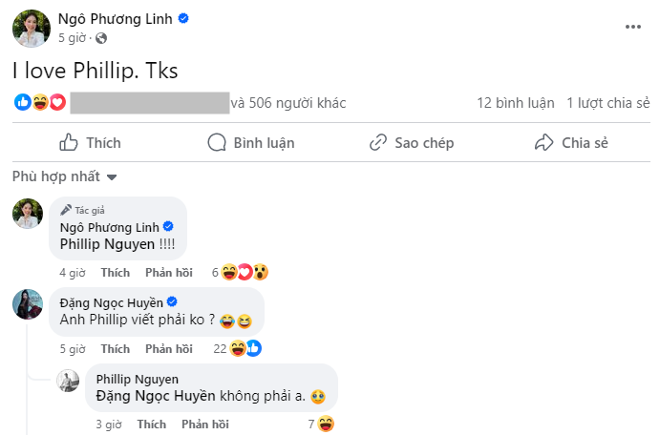
Task: Open the 12 bình luận comments count
Action: 515,103
